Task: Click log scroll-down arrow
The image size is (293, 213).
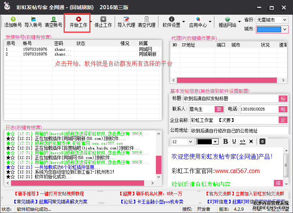Action: [x=159, y=177]
